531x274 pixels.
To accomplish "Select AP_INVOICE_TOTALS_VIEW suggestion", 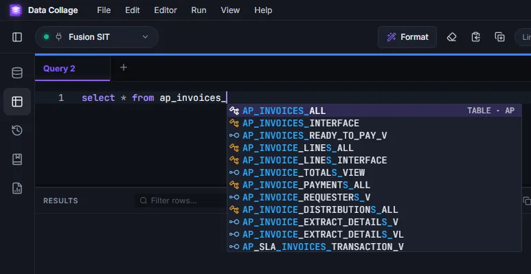I will [374, 172].
